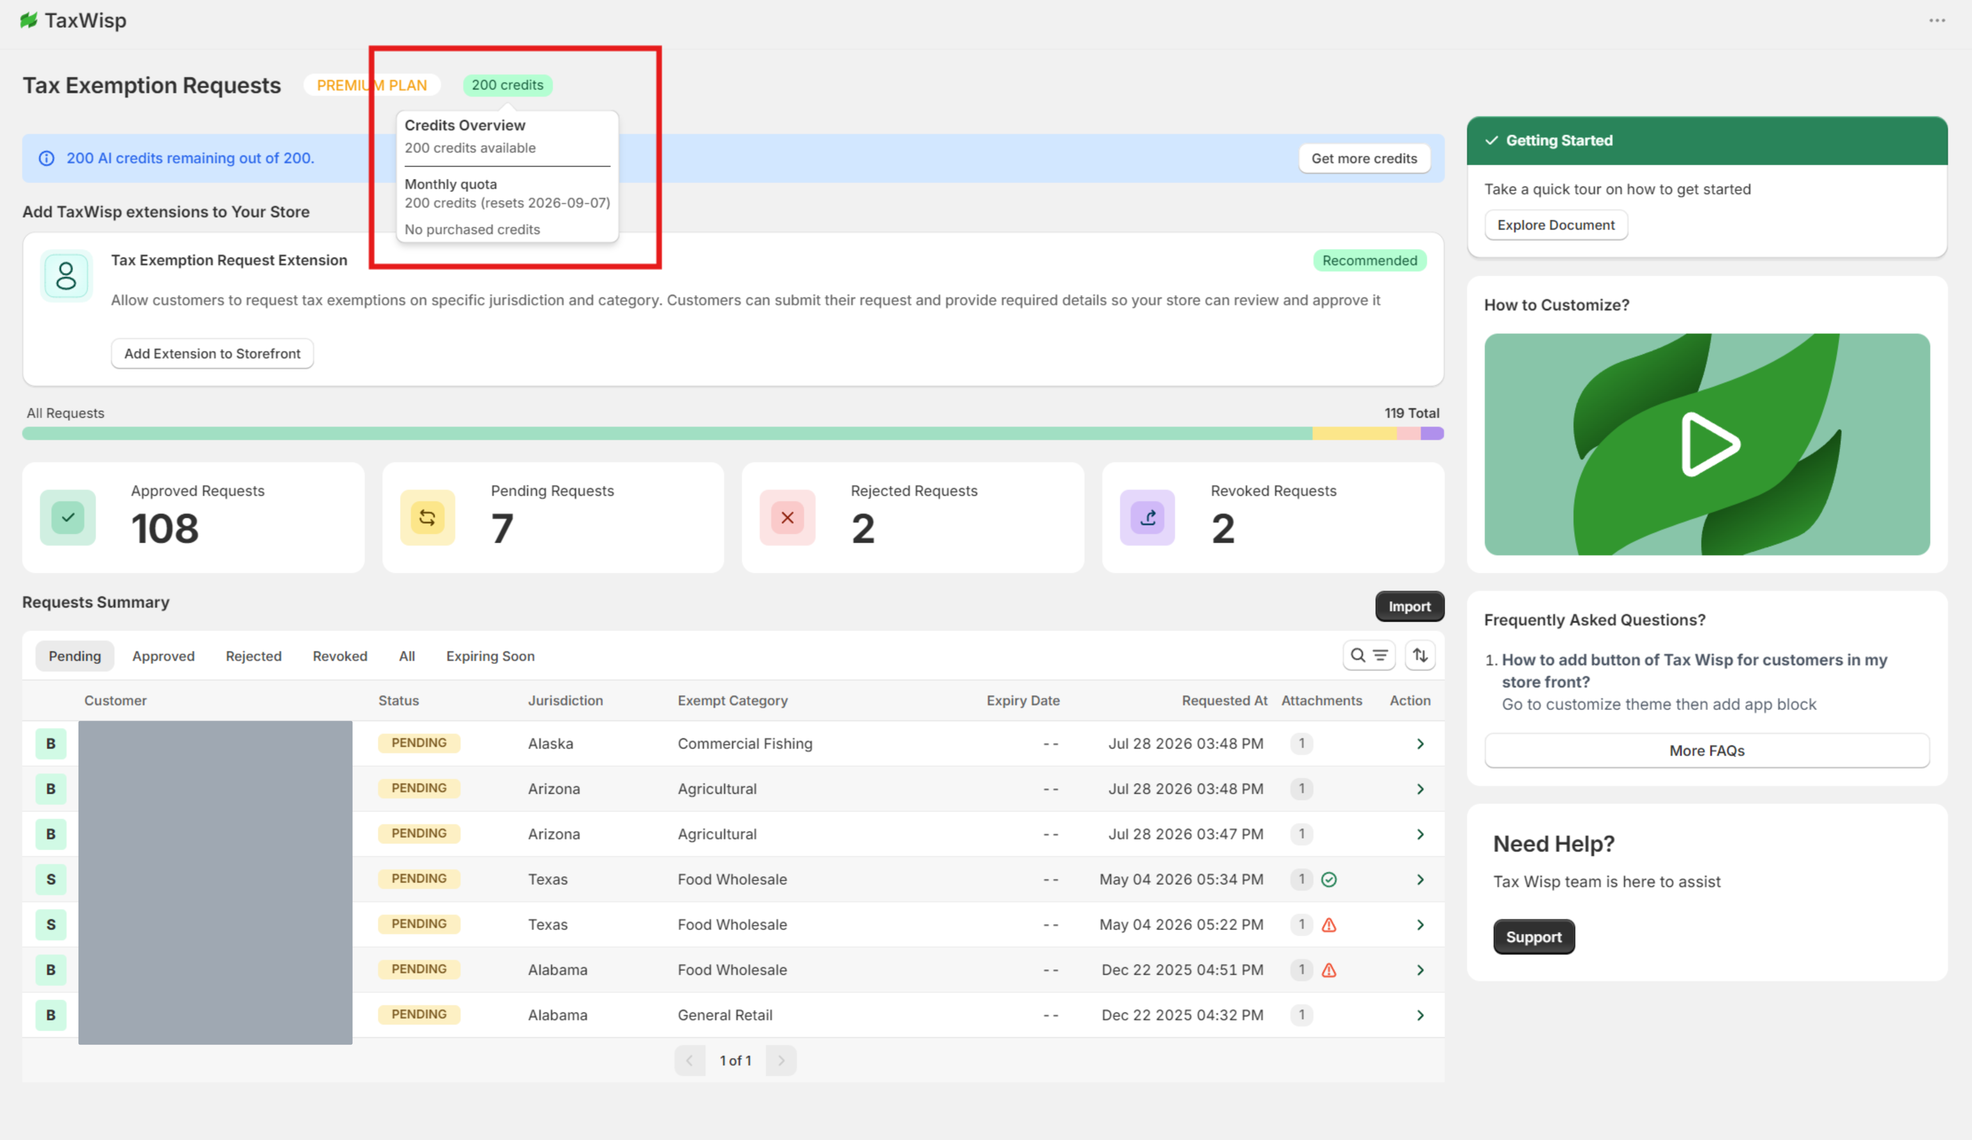The image size is (1972, 1140).
Task: Click the B avatar on the Alaska row
Action: 51,743
